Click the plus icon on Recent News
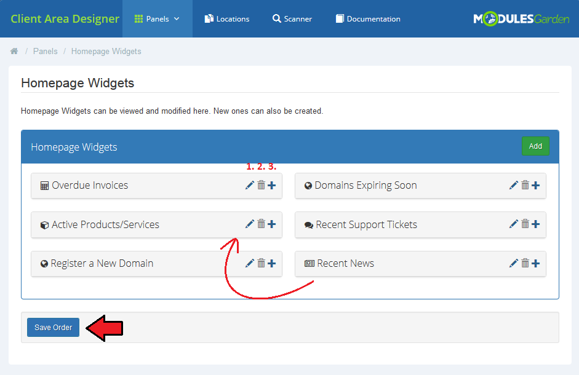The width and height of the screenshot is (579, 375). click(x=536, y=263)
